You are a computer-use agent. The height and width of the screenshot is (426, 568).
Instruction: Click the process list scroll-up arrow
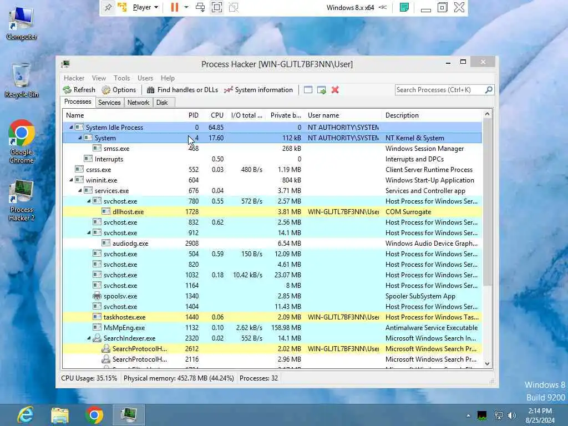click(487, 114)
